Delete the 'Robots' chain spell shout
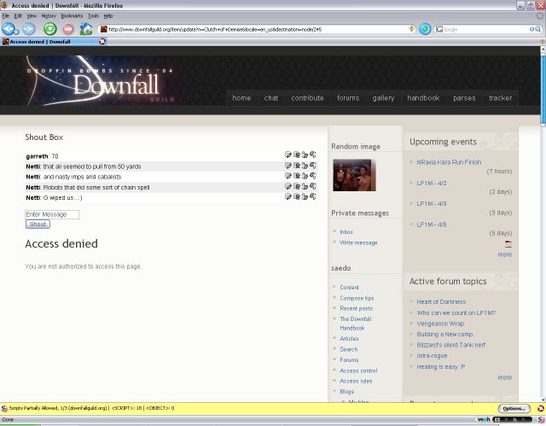 tap(296, 186)
